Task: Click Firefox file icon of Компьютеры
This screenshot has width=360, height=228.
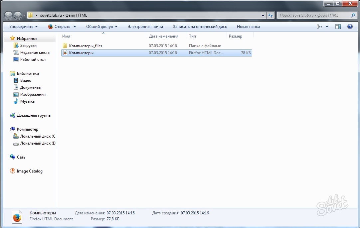Action: 65,53
